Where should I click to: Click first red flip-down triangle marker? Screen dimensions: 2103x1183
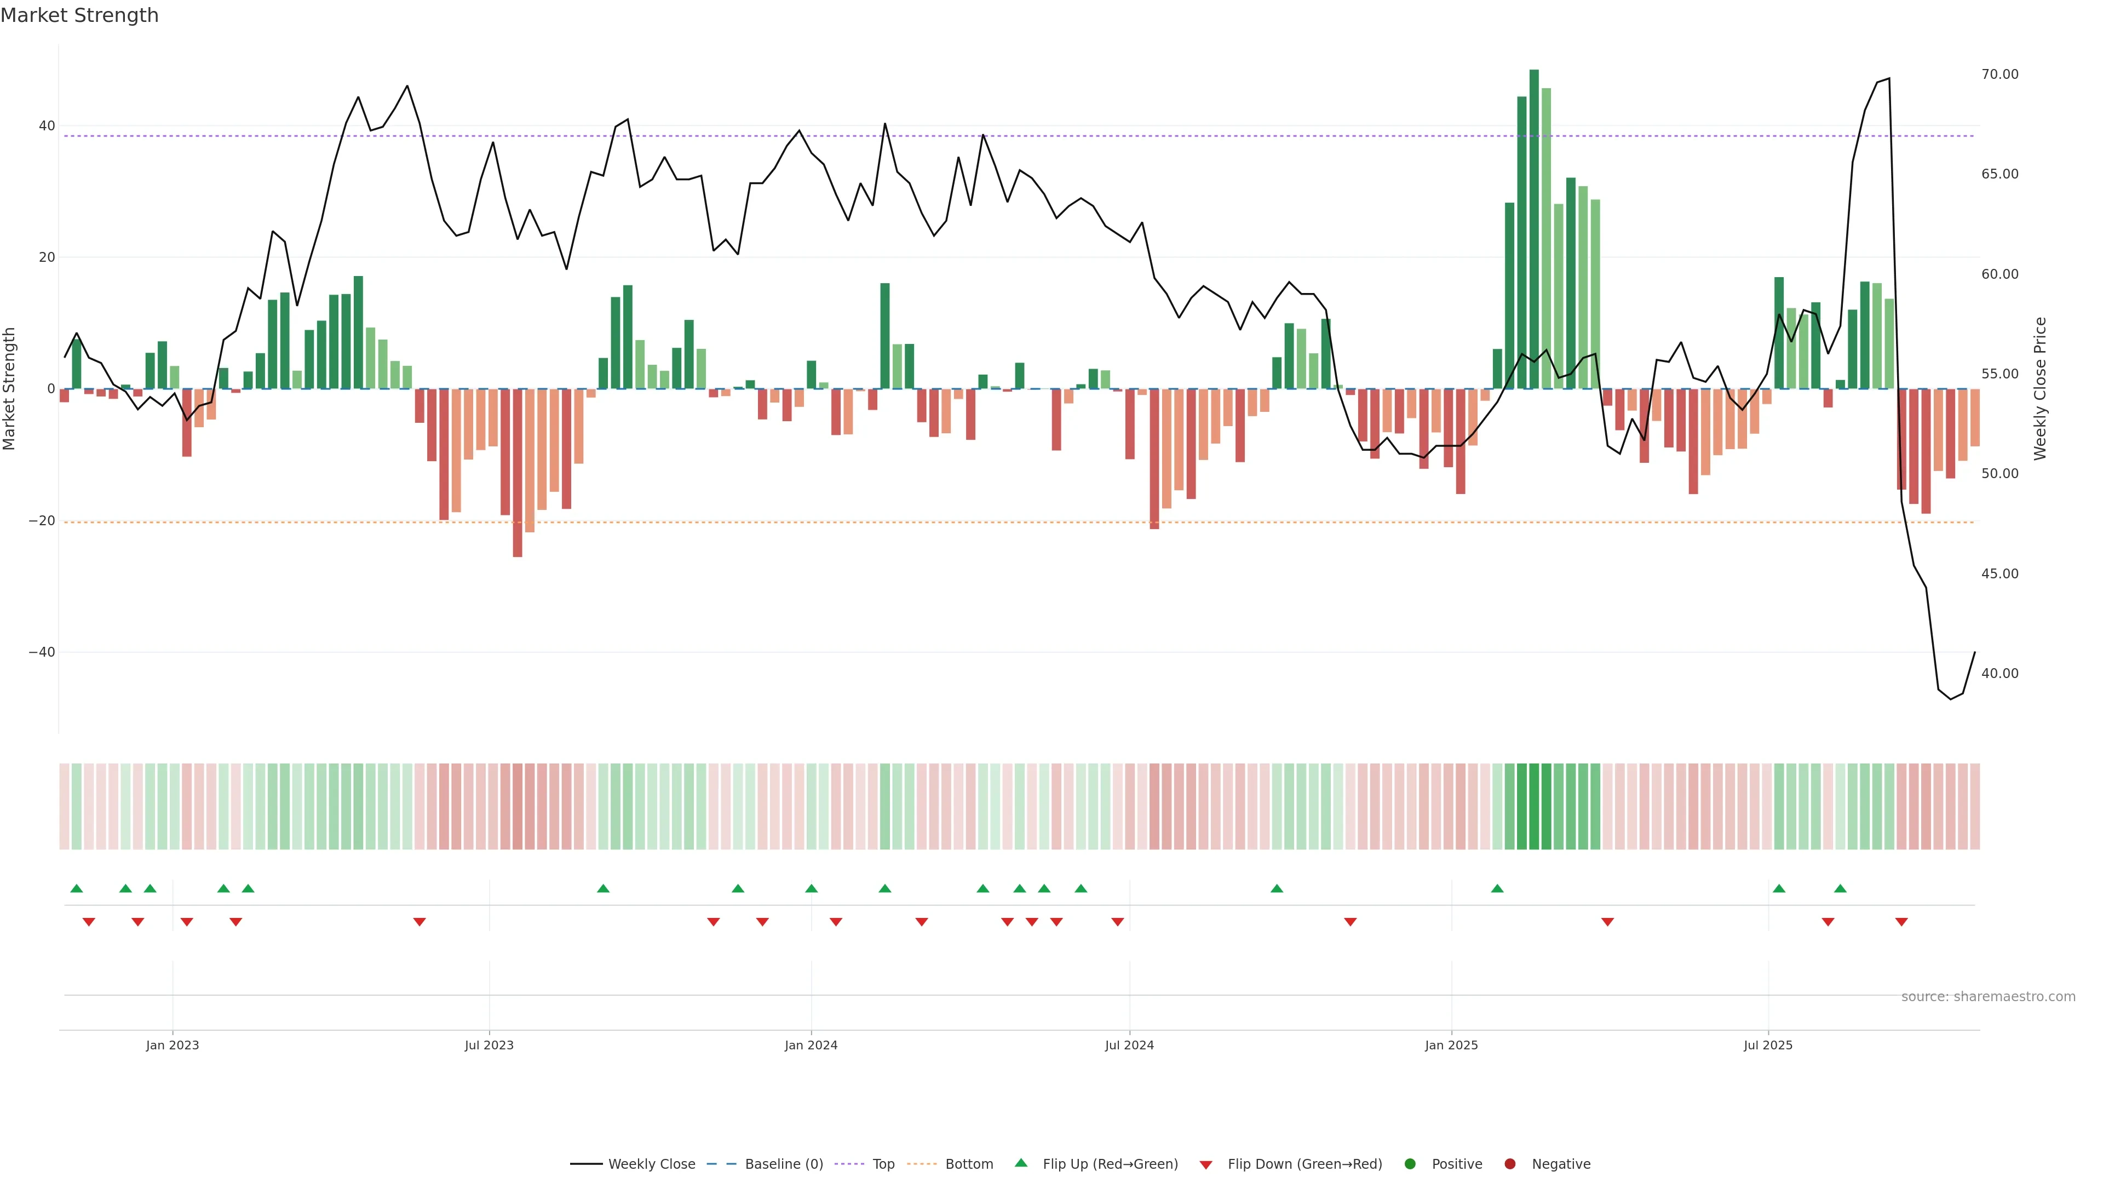[x=89, y=922]
